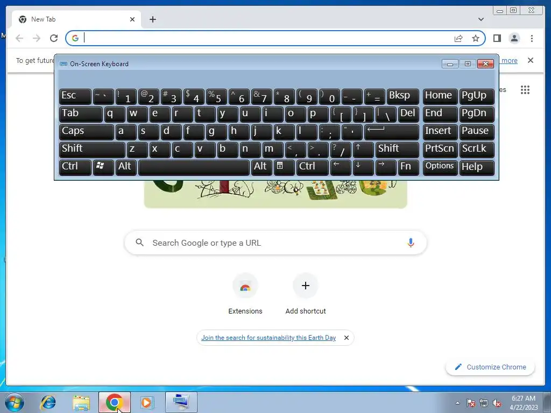Dismiss the Chrome update info bar
Image resolution: width=551 pixels, height=413 pixels.
530,60
